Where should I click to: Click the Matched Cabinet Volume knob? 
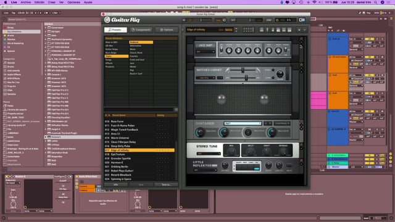click(280, 74)
